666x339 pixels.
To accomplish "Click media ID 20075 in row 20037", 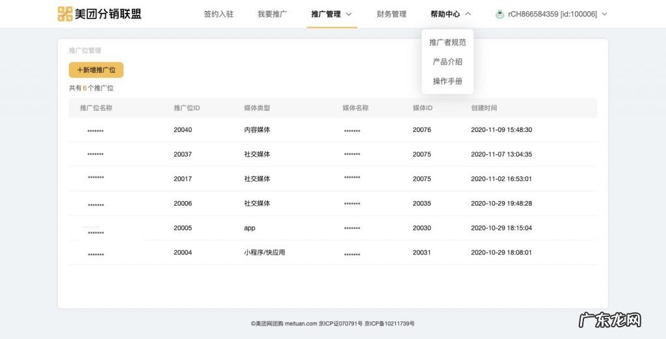I will point(421,154).
